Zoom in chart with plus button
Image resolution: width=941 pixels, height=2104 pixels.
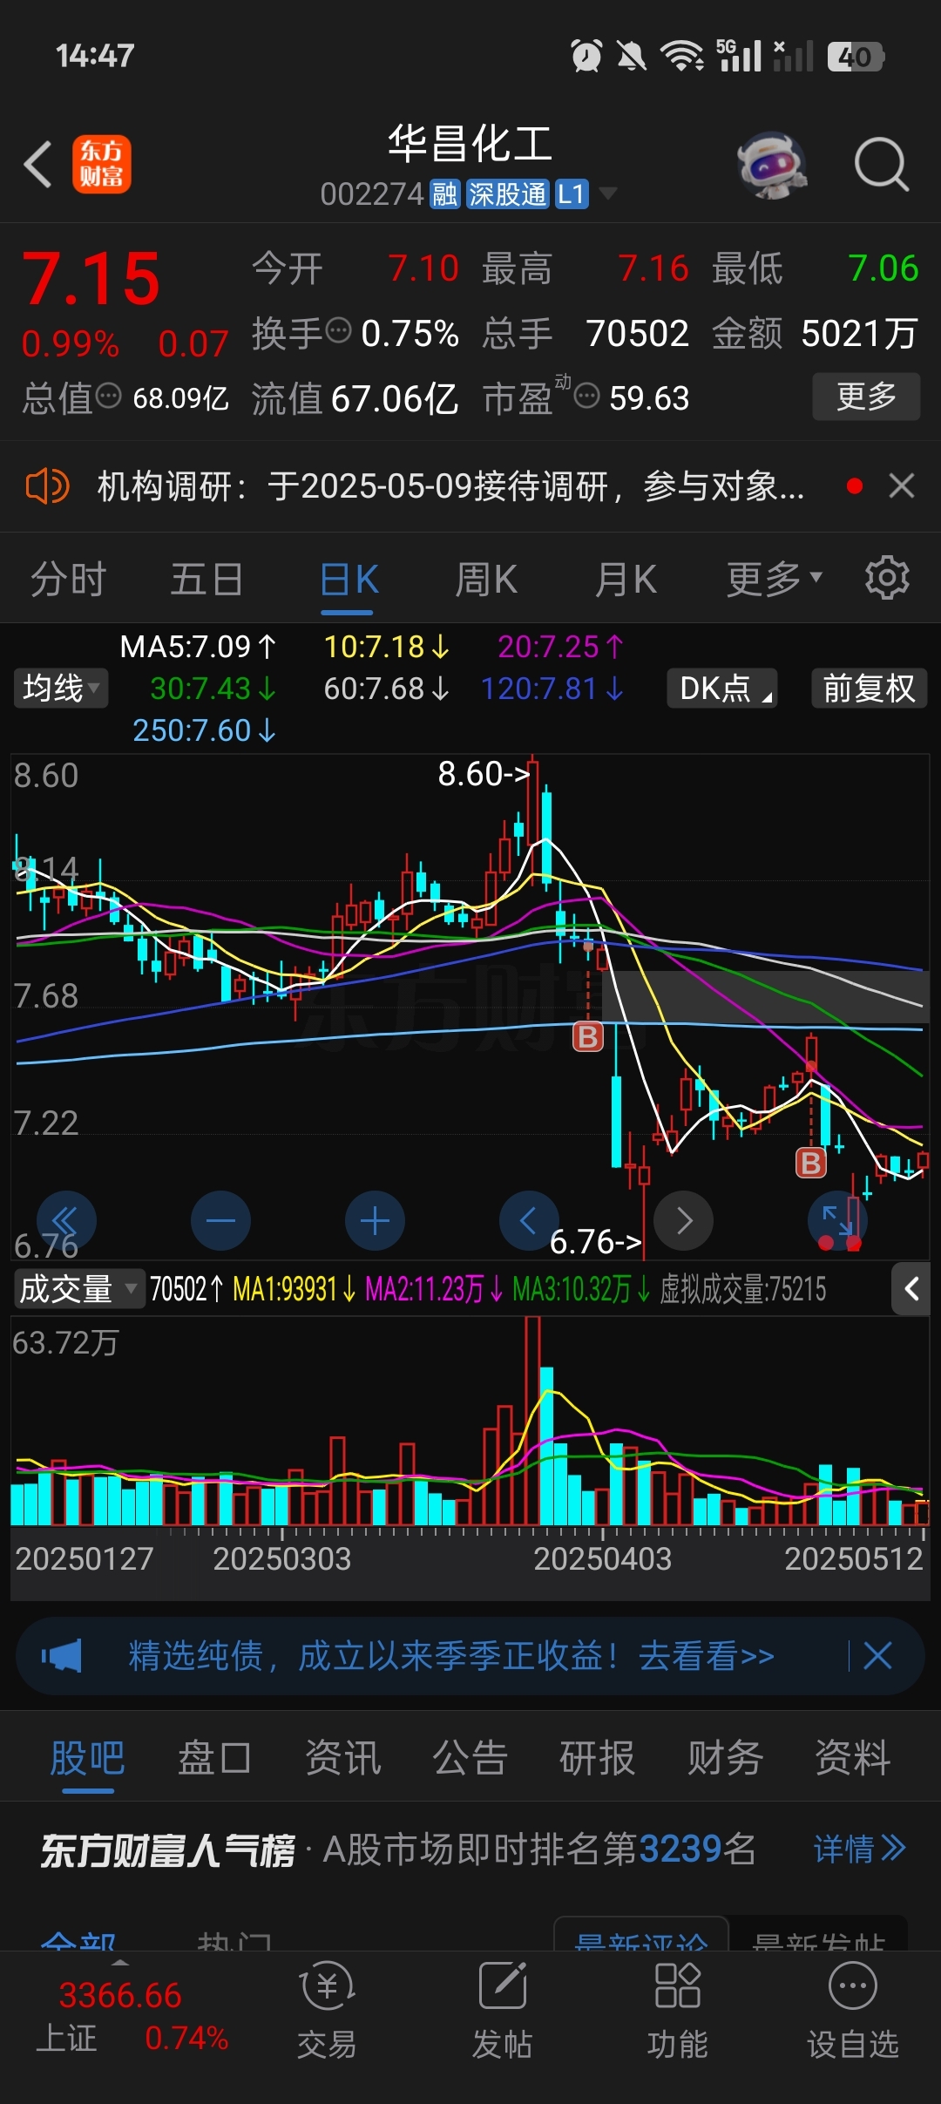pyautogui.click(x=375, y=1220)
